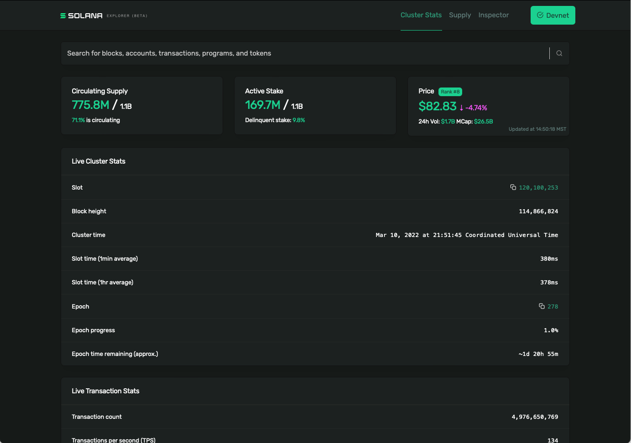Switch to the Supply tab
Screen dimensions: 631x443
460,15
